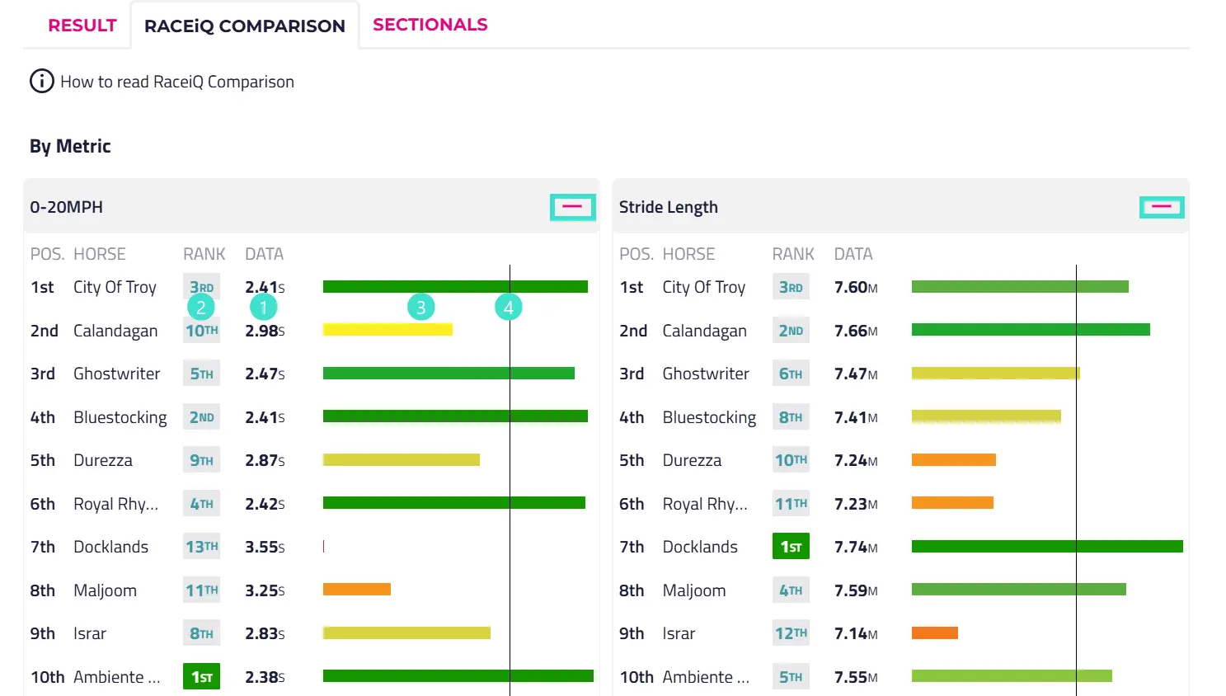The height and width of the screenshot is (696, 1226).
Task: Click Maljoom's orange 0-20MPH bar
Action: [x=356, y=590]
